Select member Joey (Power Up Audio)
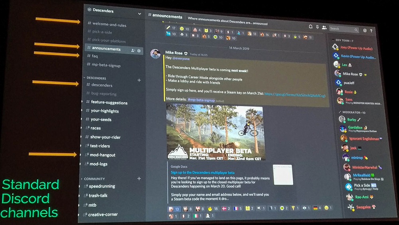This screenshot has width=399, height=225. click(353, 47)
